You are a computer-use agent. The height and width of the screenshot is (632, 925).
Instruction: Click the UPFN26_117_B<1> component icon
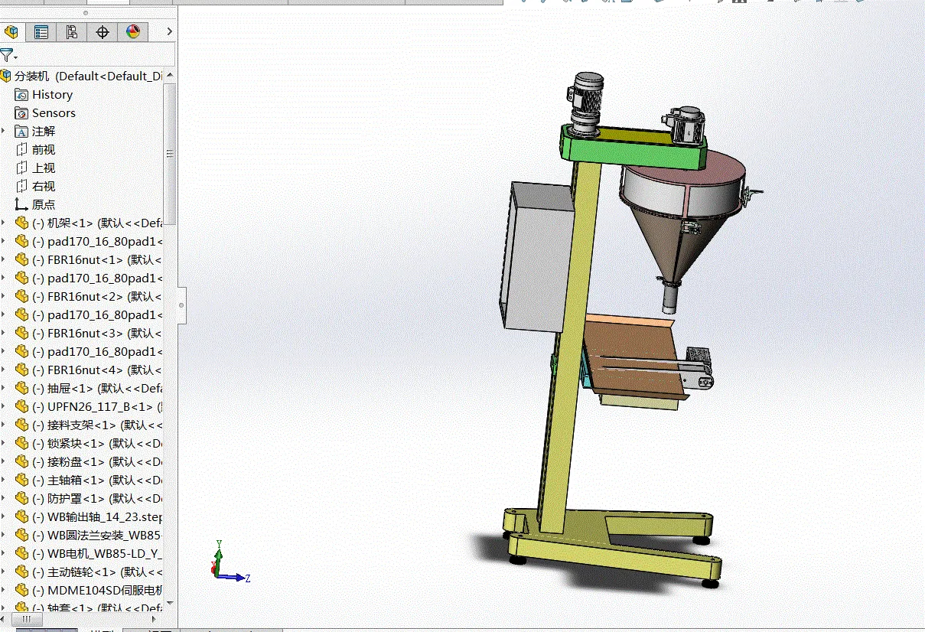pyautogui.click(x=21, y=407)
